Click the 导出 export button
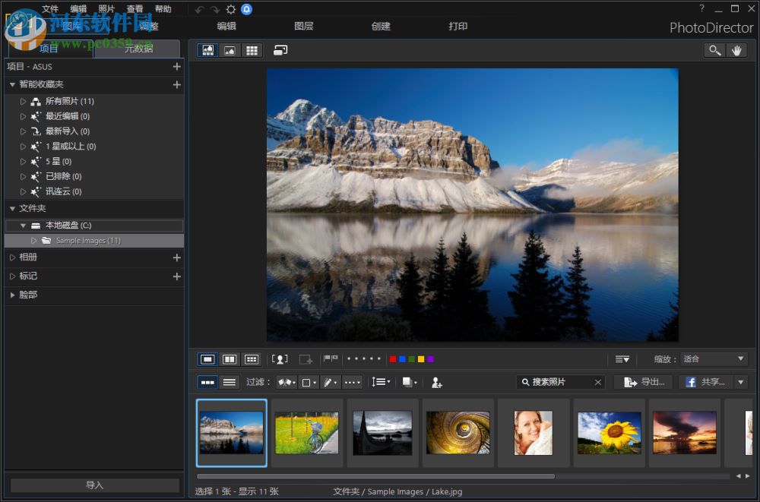Viewport: 760px width, 502px height. click(x=644, y=383)
